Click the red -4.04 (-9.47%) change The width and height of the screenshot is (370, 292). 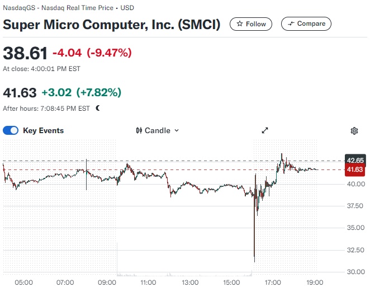92,53
